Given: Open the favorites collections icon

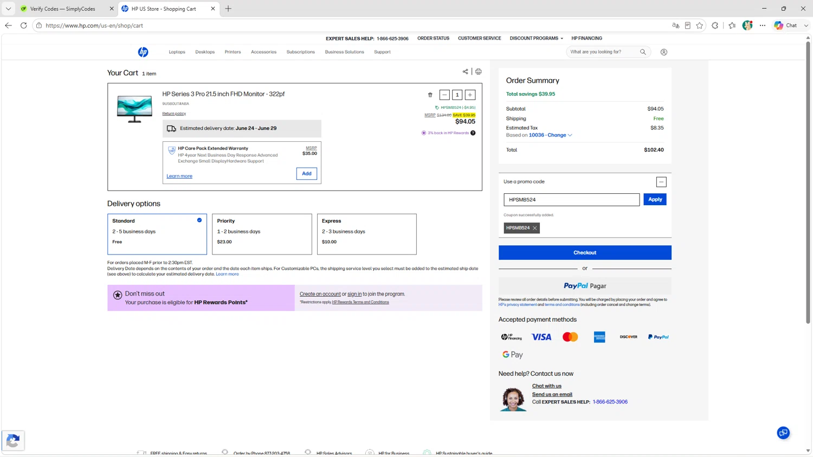Looking at the screenshot, I should click(x=732, y=25).
